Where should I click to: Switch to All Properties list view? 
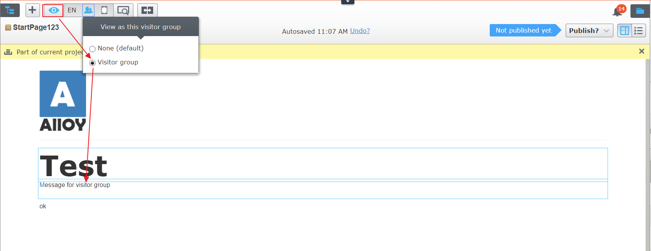639,31
